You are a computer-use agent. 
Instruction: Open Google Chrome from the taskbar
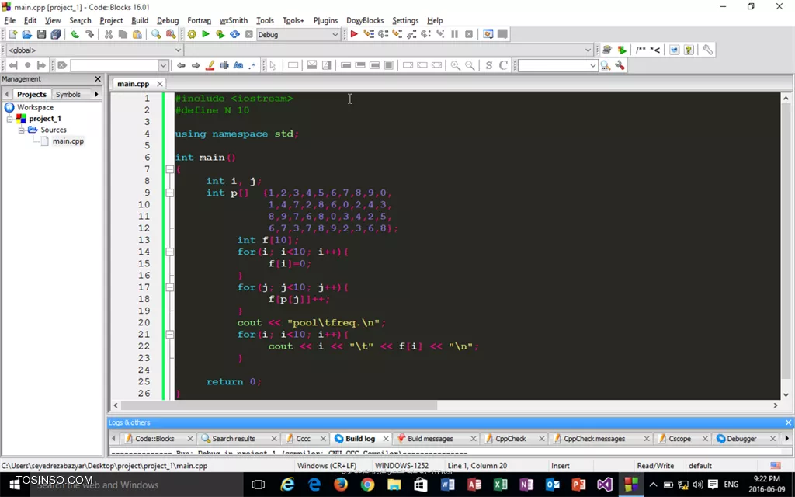pos(367,485)
